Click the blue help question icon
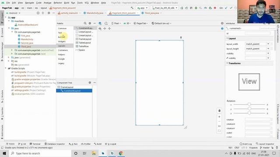 pyautogui.click(x=222, y=28)
